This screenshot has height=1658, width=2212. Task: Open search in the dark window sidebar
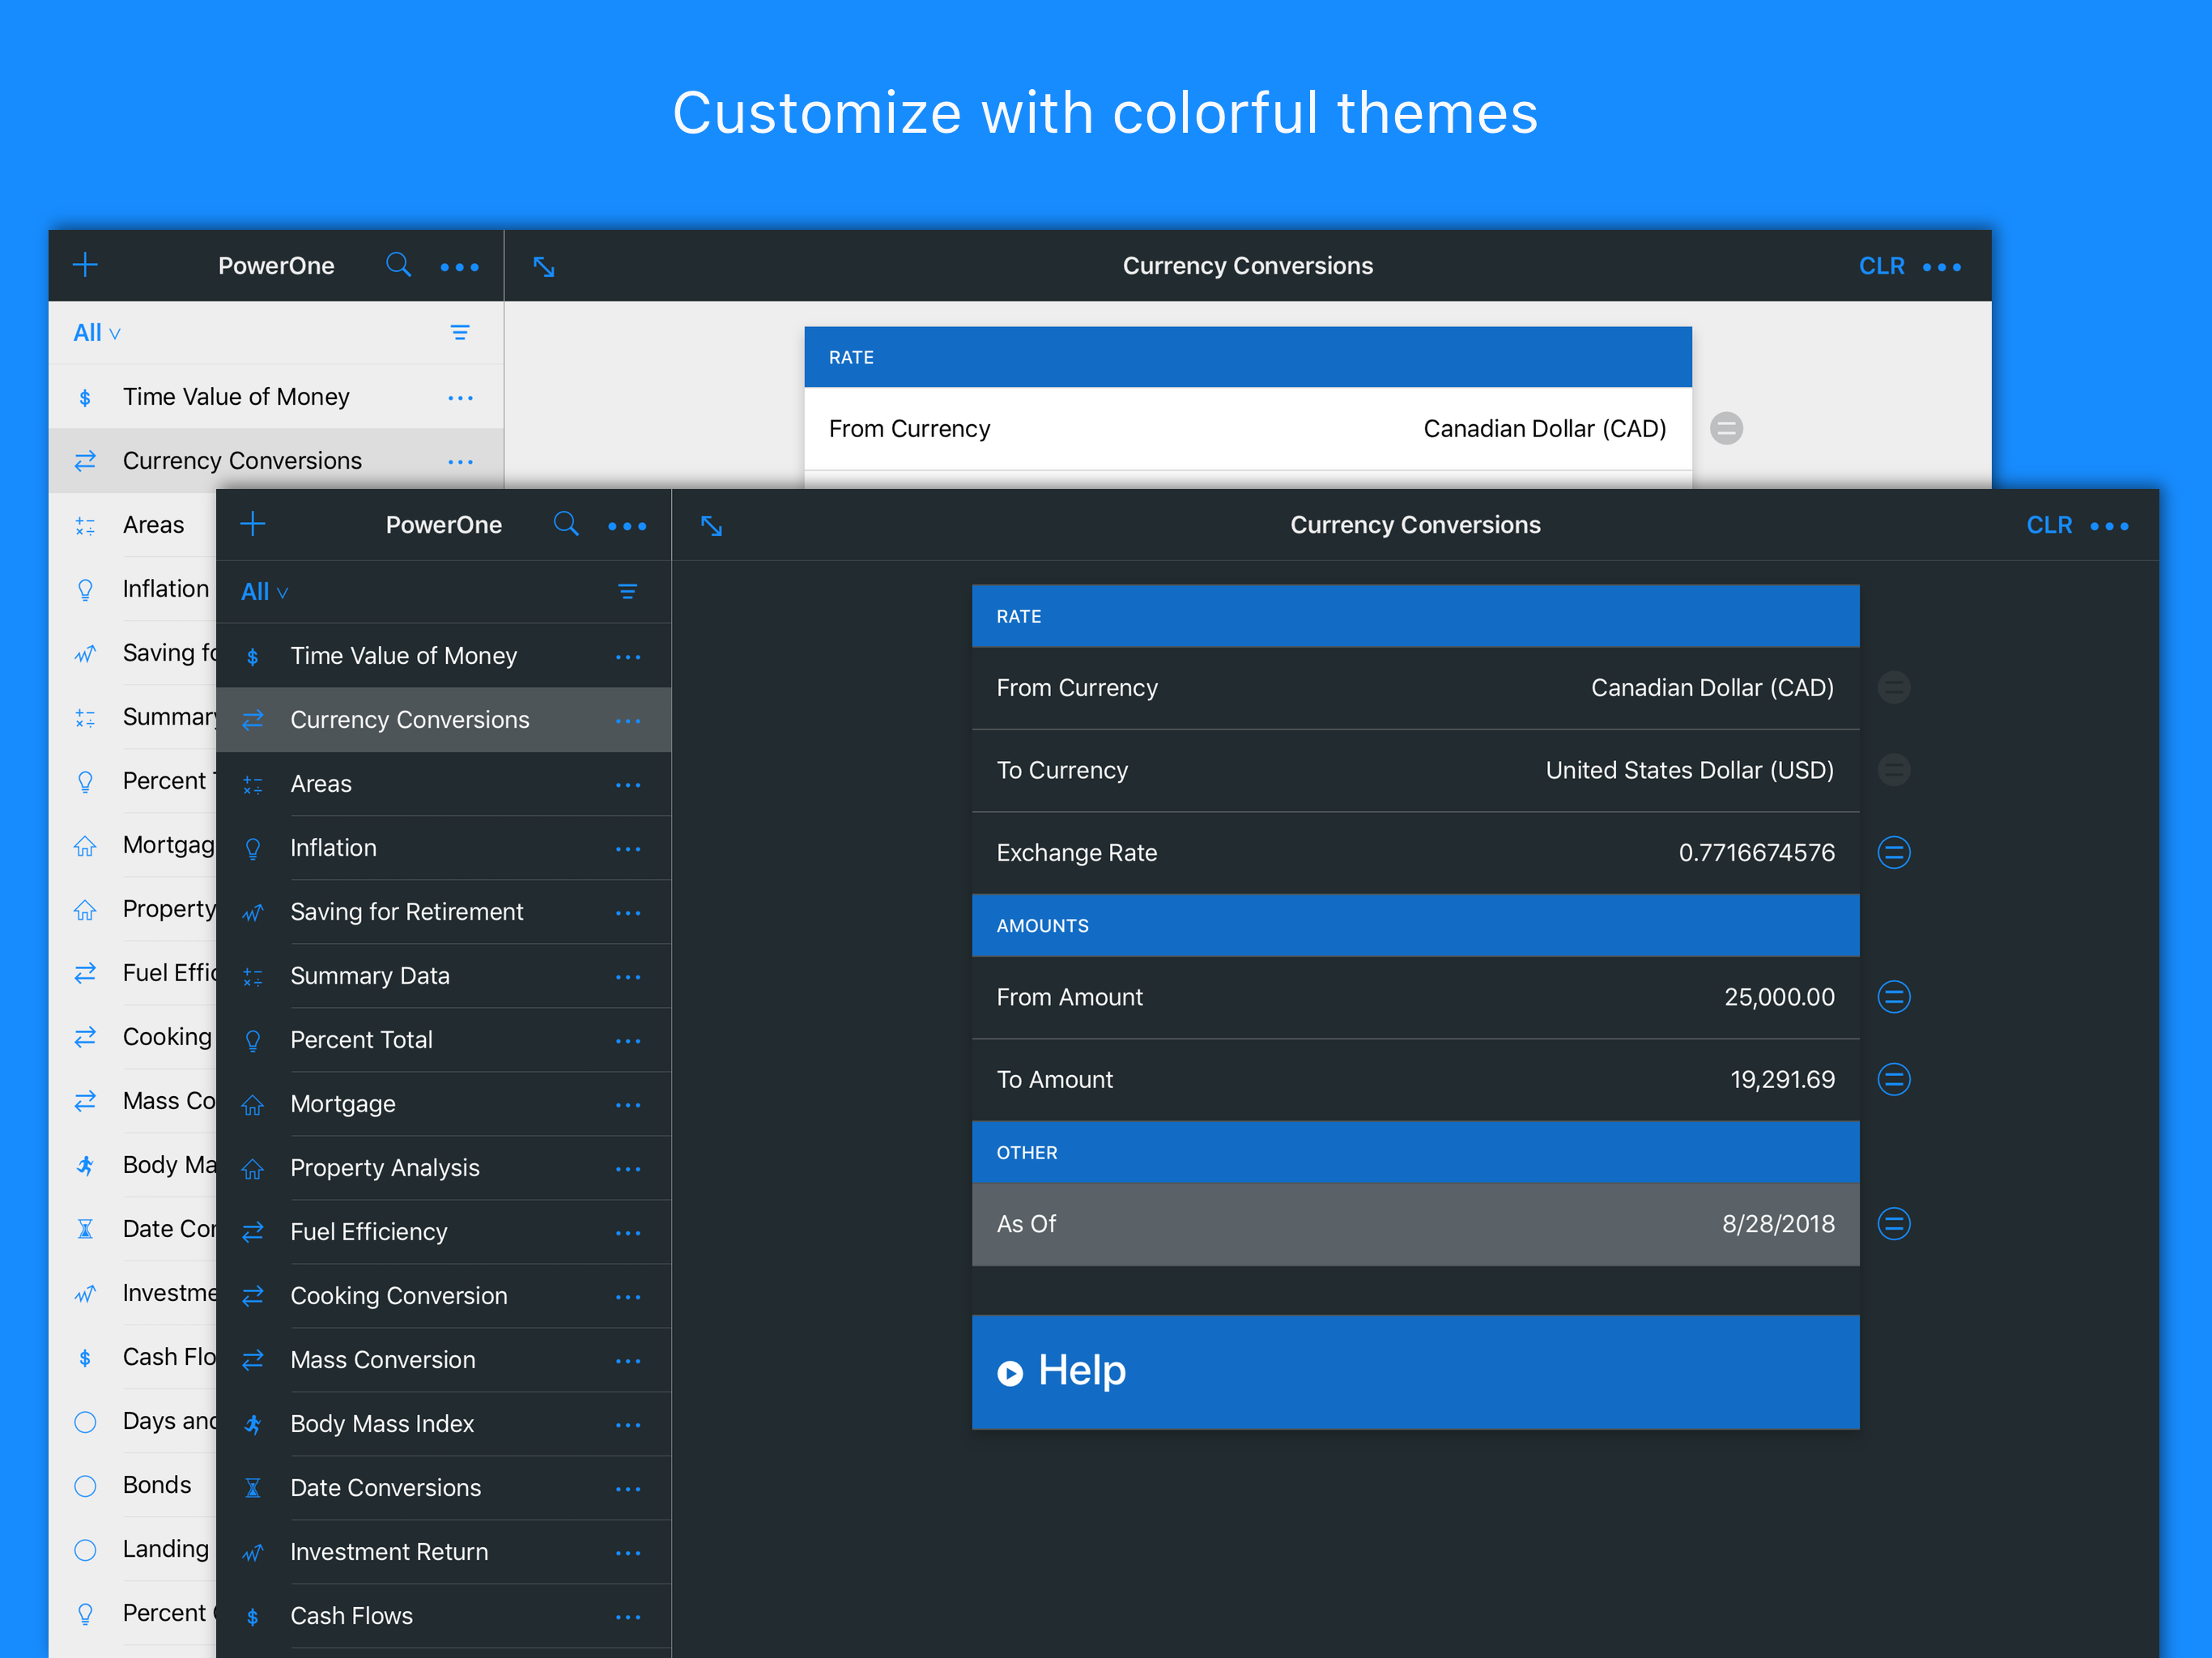566,524
